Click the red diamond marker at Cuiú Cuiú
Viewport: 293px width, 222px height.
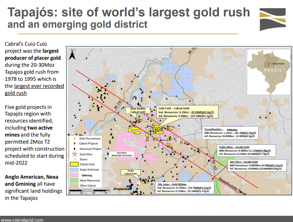point(155,130)
